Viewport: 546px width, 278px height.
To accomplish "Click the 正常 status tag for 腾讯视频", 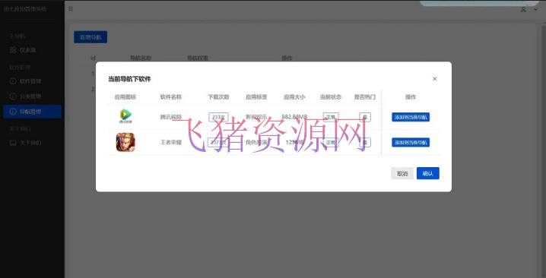I will tap(331, 117).
